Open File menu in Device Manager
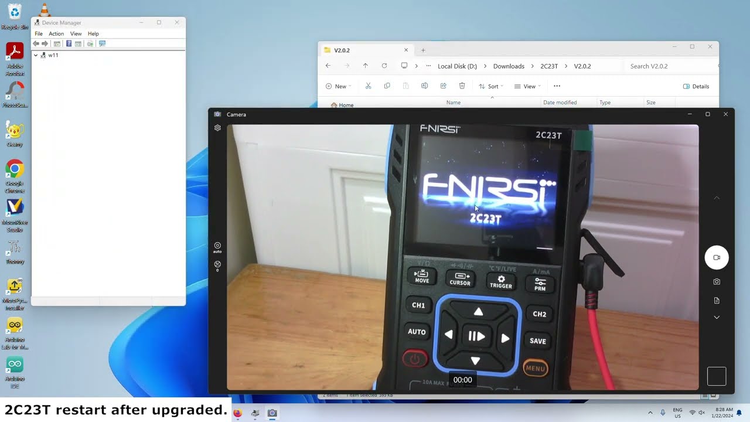The width and height of the screenshot is (750, 422). tap(39, 34)
